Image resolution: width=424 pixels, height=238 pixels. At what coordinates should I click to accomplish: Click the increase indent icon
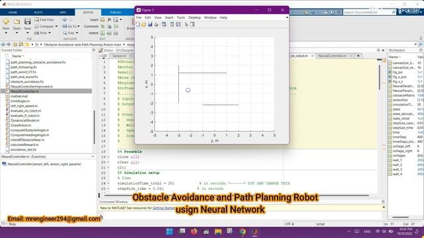(x=109, y=33)
